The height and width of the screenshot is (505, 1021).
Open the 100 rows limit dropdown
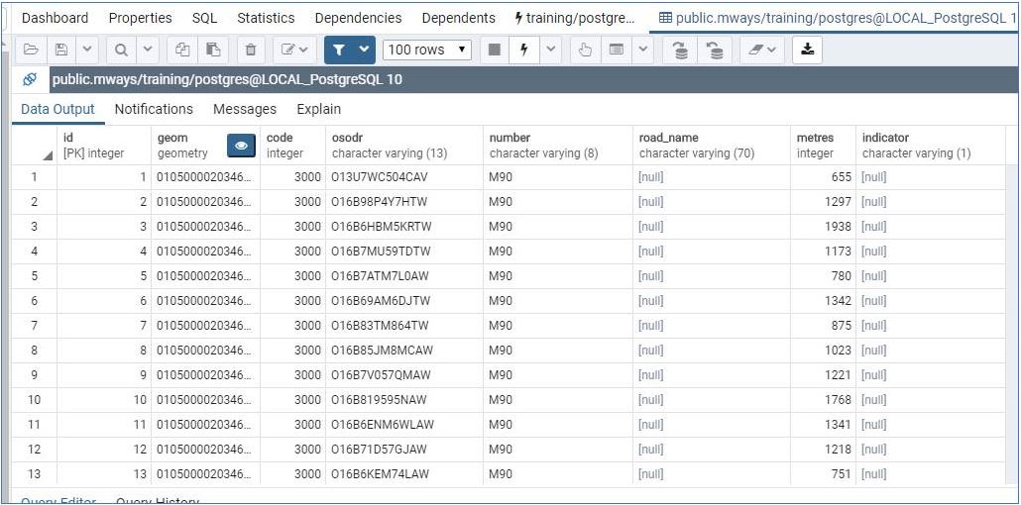click(427, 50)
